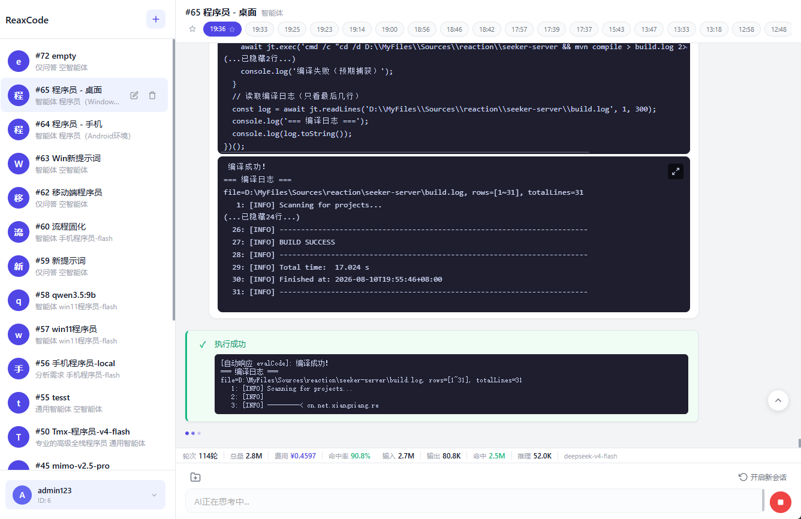
Task: Open conversation #50 Tmx-程序员-v4-flash
Action: coord(84,437)
